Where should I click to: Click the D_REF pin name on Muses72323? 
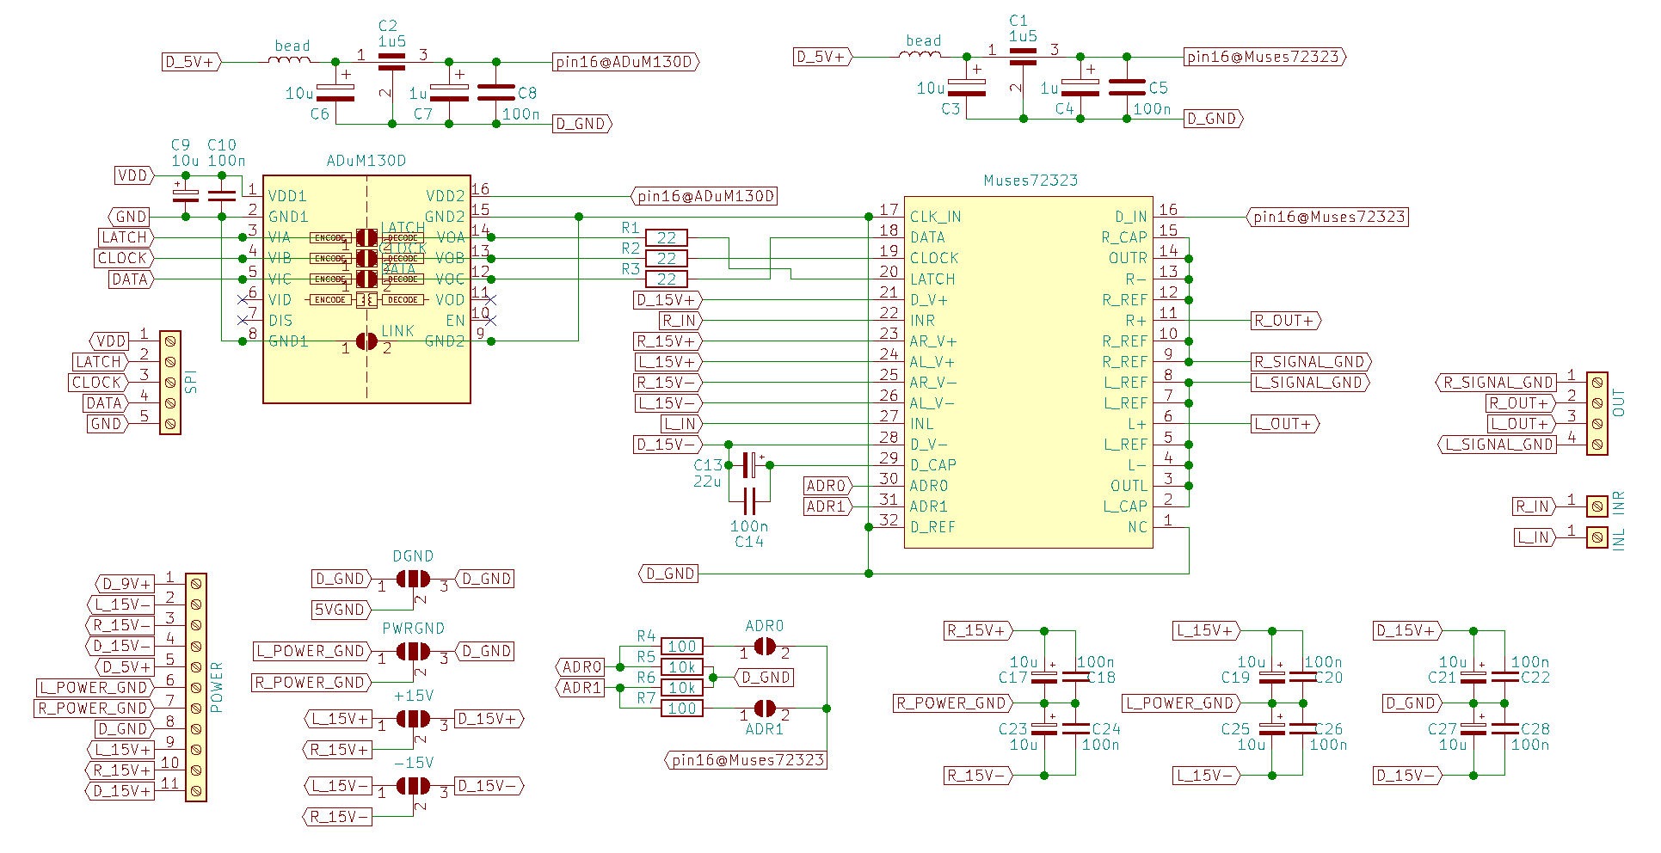coord(932,527)
